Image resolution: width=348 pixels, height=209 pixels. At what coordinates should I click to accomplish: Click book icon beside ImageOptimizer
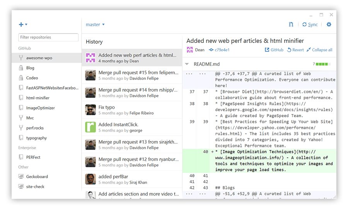point(21,108)
